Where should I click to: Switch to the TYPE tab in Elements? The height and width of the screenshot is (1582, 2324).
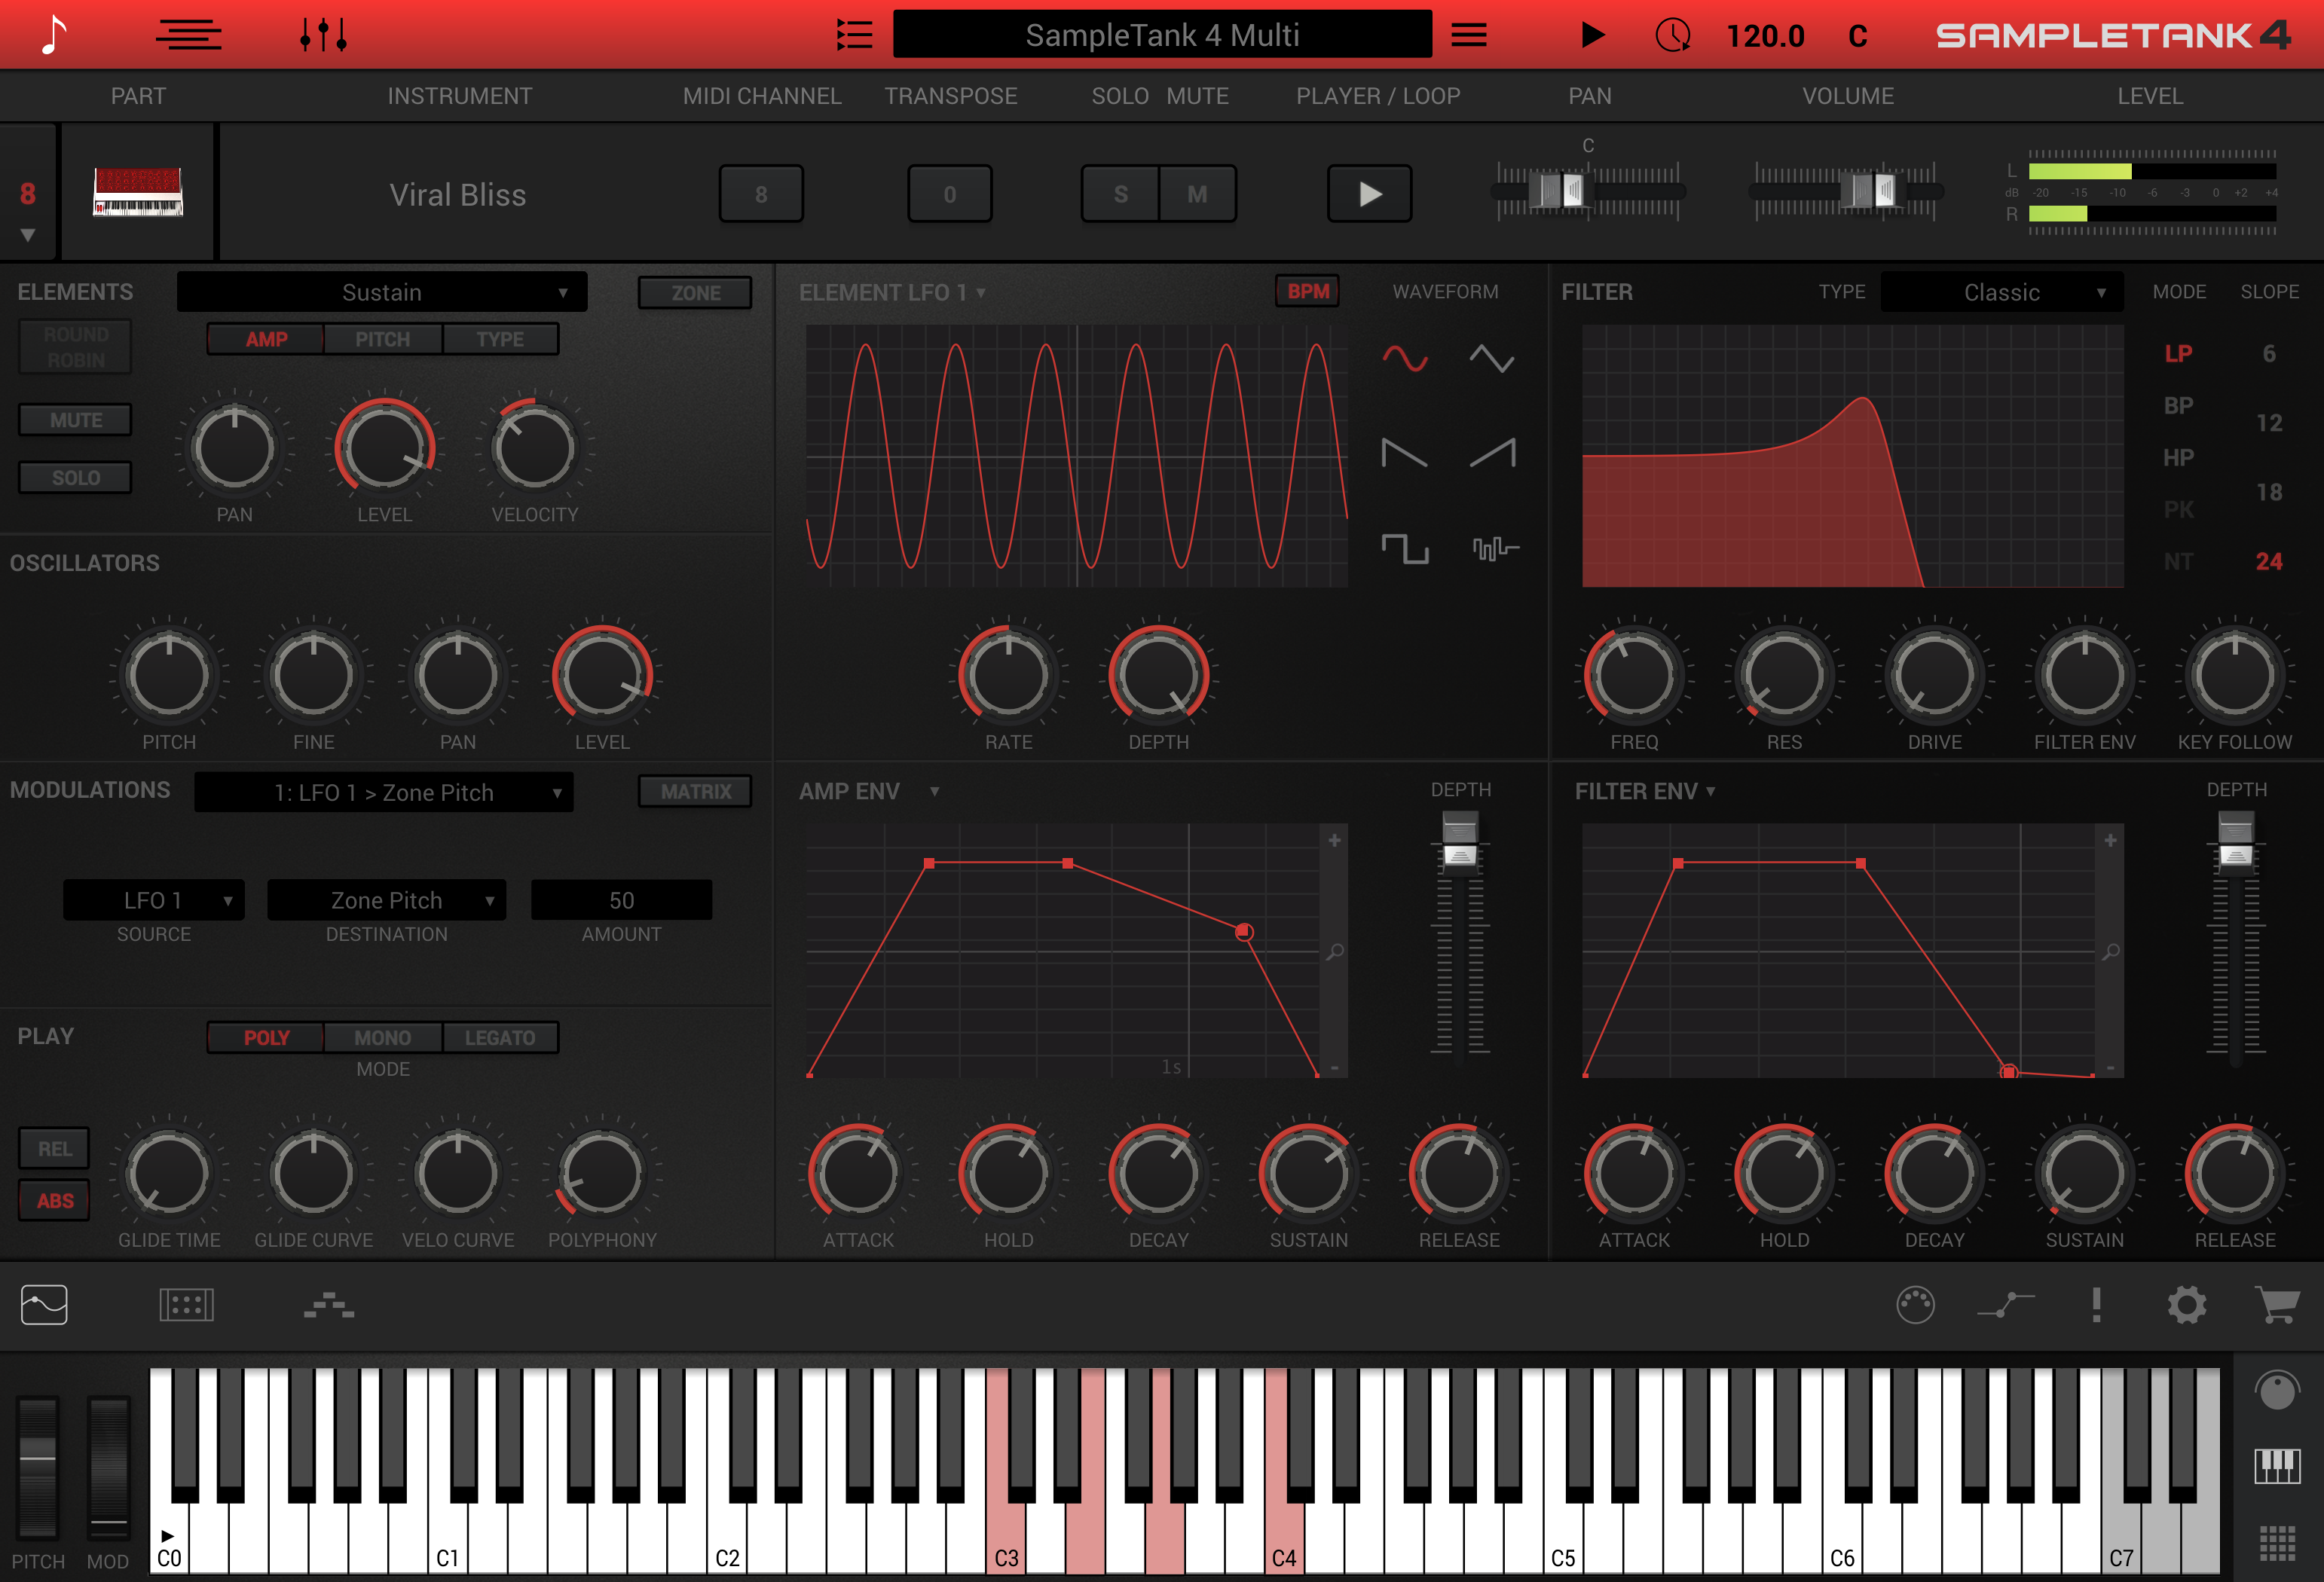(500, 339)
